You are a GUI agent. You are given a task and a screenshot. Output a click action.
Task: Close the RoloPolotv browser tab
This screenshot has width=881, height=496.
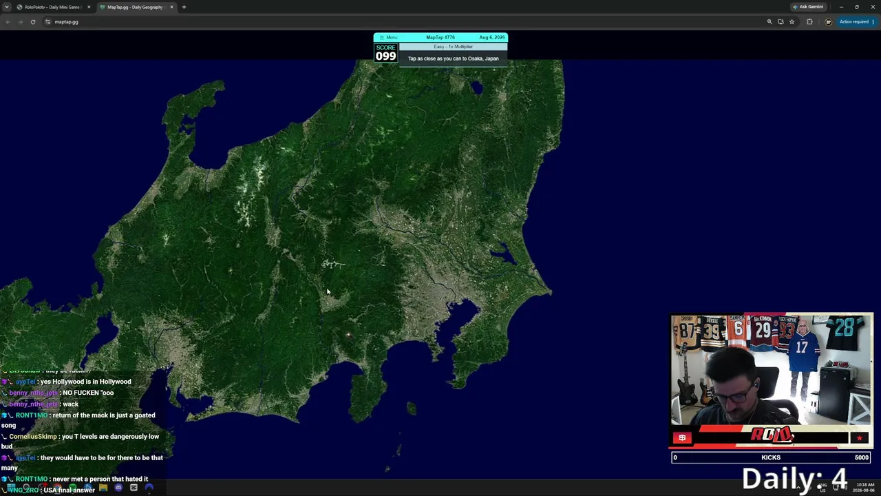(x=88, y=7)
